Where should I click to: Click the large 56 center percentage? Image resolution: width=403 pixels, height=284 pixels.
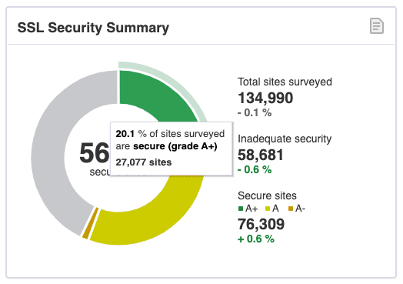point(95,153)
